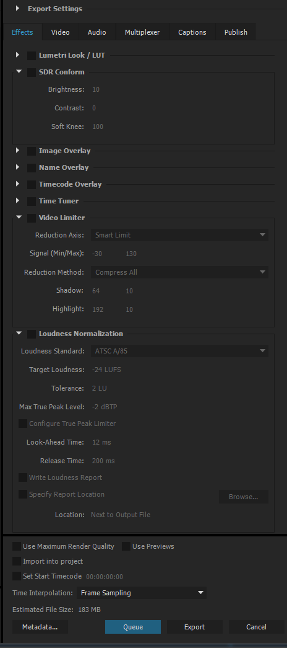Click the Browse... button

(244, 497)
